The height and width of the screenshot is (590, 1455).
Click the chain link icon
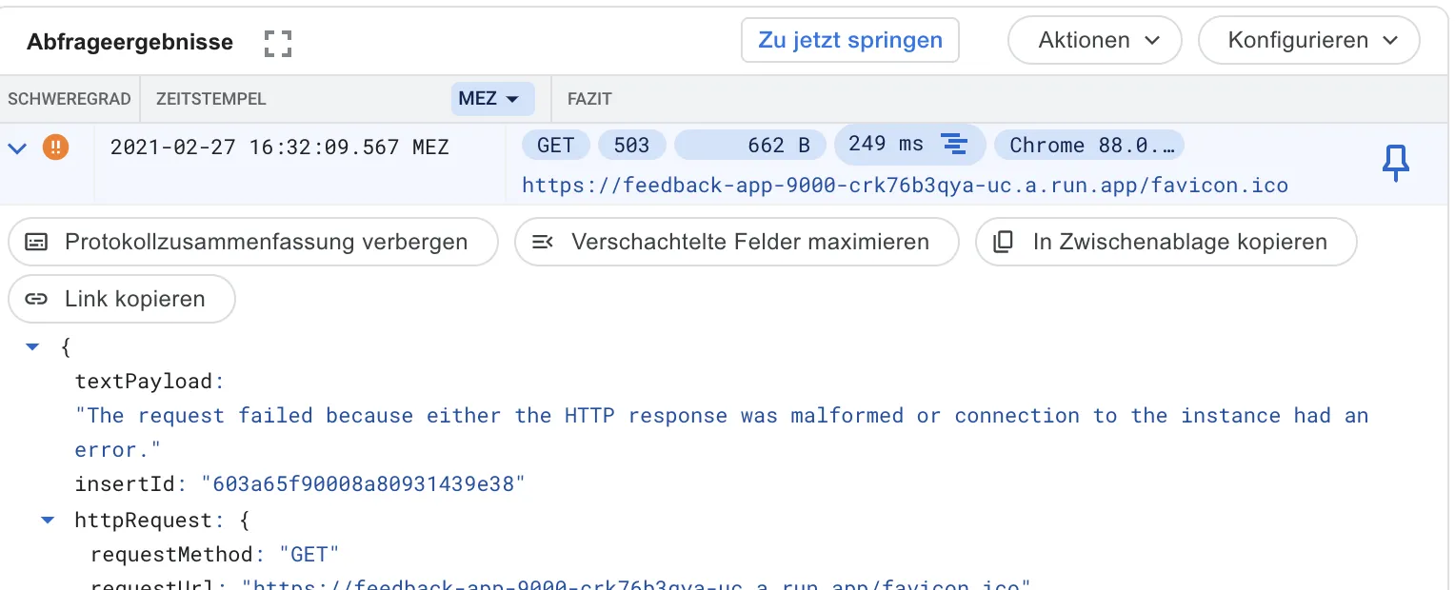36,299
